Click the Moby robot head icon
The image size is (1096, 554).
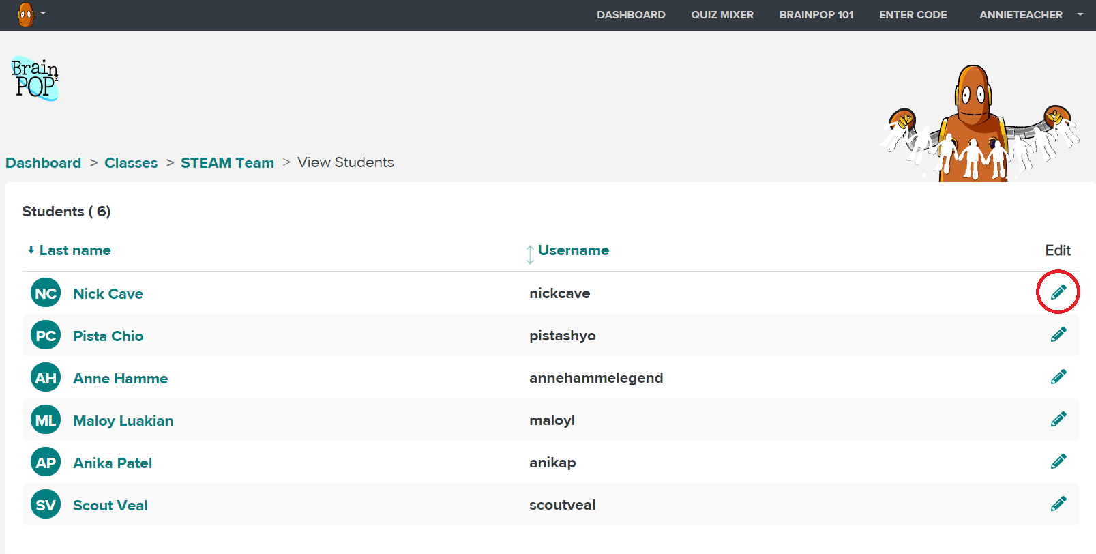(x=25, y=14)
